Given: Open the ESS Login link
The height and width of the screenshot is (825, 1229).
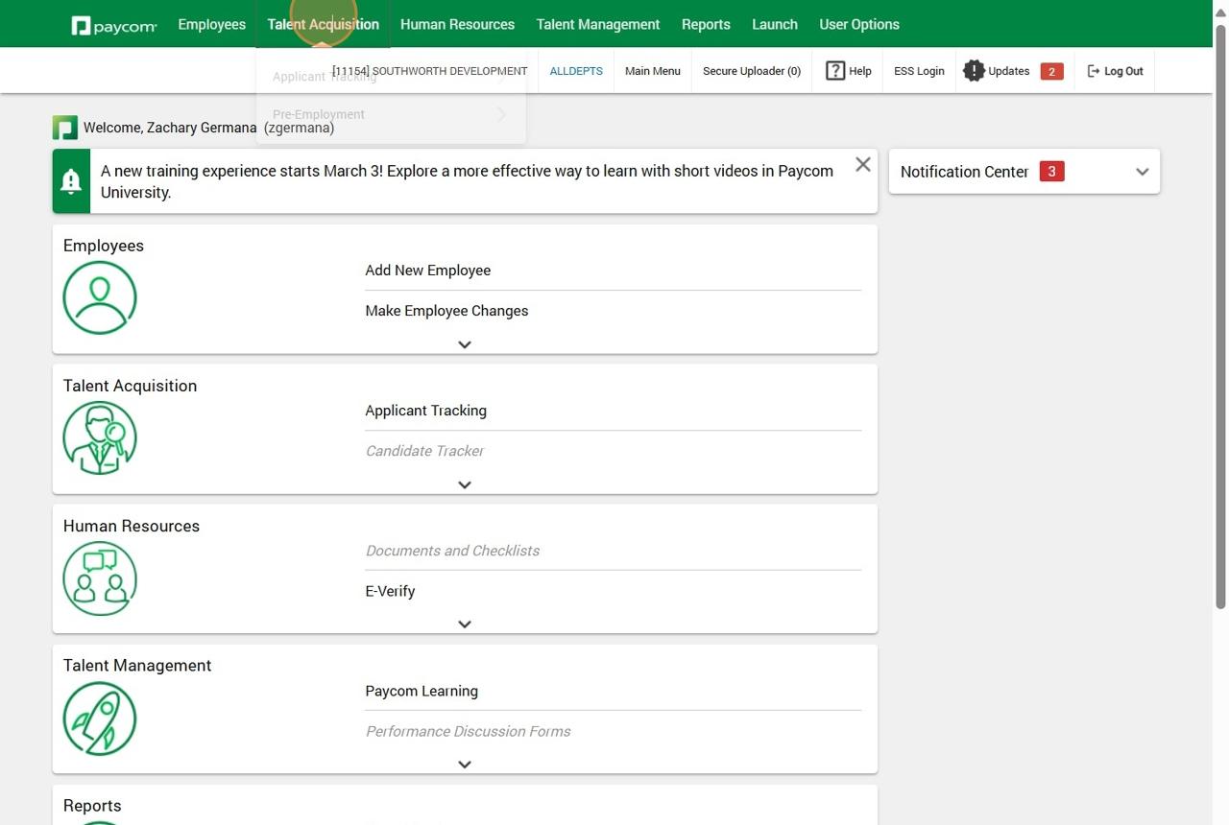Looking at the screenshot, I should 919,71.
